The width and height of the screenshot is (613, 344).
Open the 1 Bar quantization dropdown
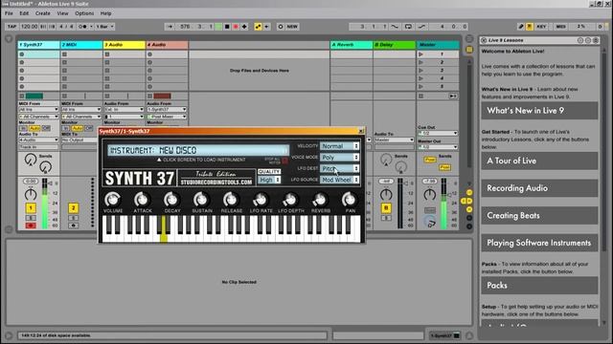click(x=104, y=27)
